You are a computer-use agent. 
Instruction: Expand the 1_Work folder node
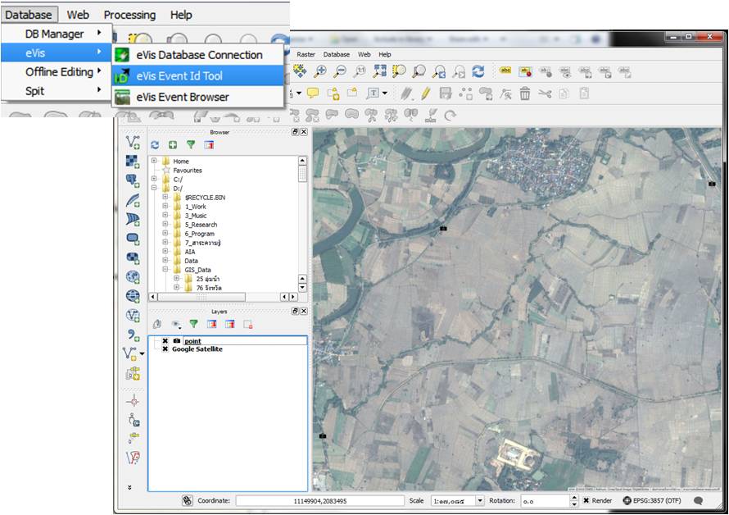(x=165, y=207)
